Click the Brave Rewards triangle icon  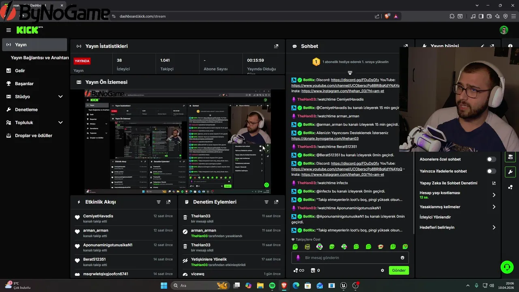point(395,16)
